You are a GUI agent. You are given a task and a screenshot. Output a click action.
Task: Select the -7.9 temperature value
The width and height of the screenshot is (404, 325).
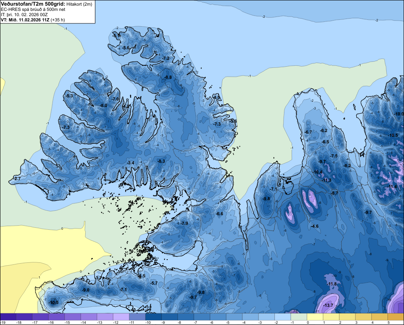coord(184,223)
